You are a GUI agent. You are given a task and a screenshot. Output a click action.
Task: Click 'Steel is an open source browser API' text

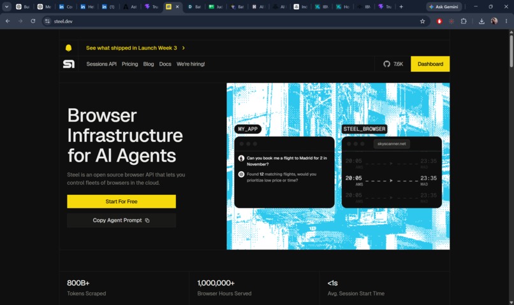coord(126,179)
